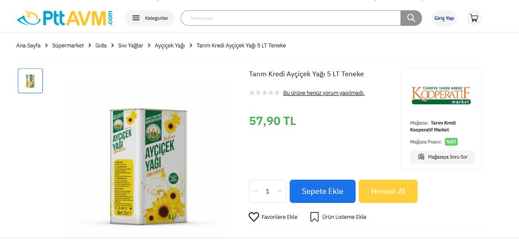
Task: Click the PttAVM.com logo
Action: 65,18
